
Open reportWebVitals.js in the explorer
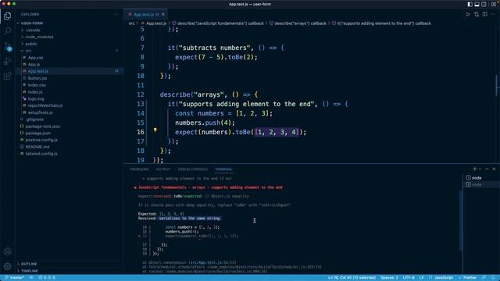coord(45,105)
